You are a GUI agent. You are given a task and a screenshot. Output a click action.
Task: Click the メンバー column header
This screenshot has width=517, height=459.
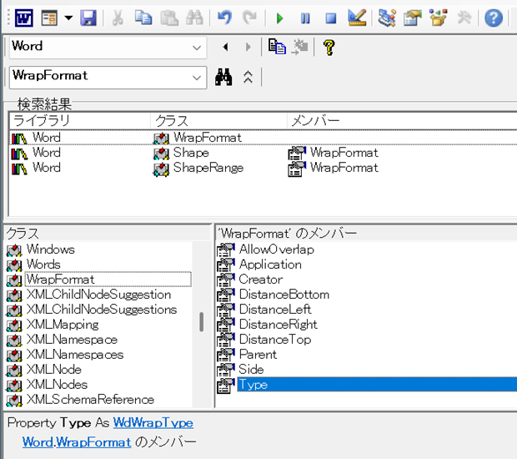(402, 121)
